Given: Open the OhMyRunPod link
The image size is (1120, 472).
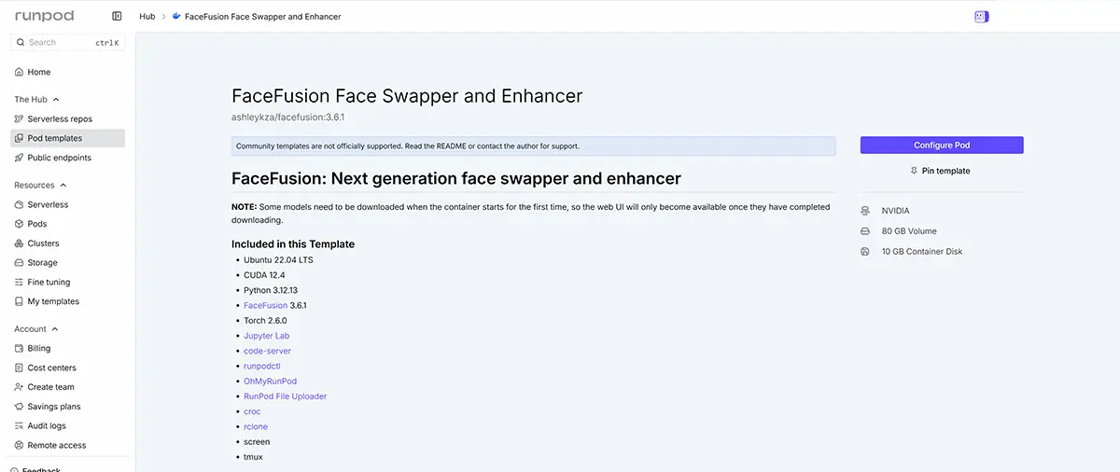Looking at the screenshot, I should pyautogui.click(x=271, y=382).
